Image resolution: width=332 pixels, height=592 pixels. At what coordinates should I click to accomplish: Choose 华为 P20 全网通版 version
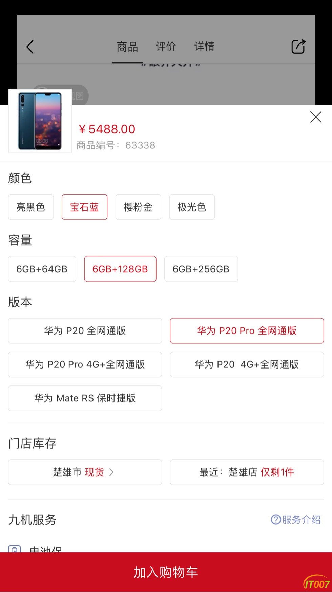85,331
